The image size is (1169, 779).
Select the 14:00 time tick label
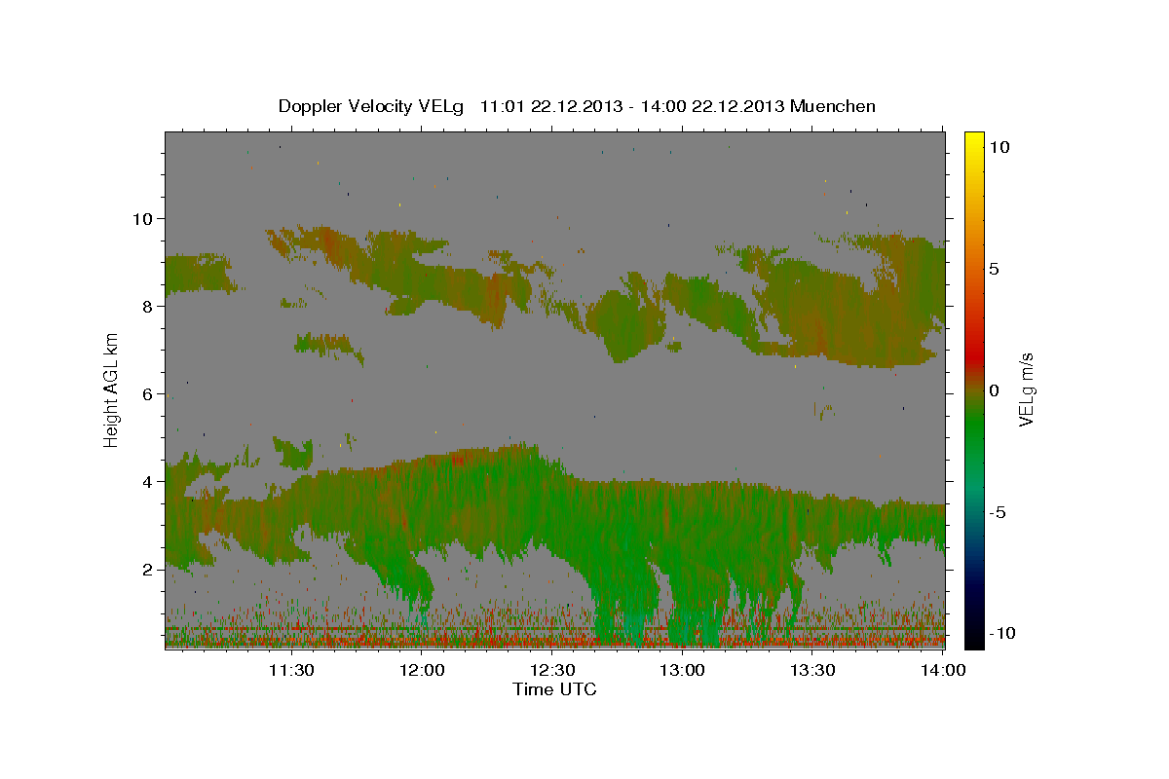point(943,670)
